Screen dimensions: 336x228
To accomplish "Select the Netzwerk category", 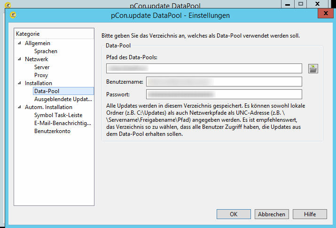I will click(37, 59).
